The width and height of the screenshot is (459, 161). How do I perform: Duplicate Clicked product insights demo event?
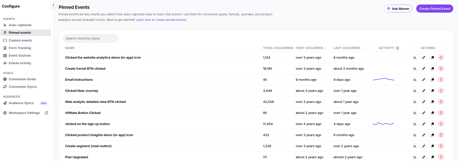tap(432, 135)
